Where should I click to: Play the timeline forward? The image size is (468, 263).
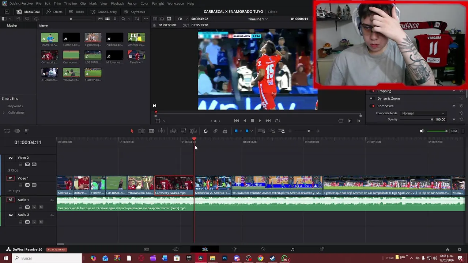(260, 121)
